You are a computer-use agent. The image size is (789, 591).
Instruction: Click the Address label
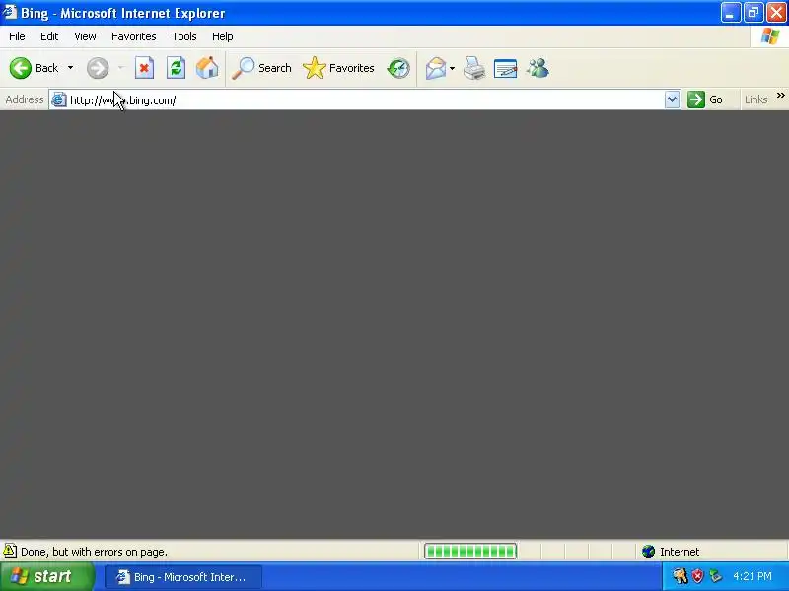[24, 99]
